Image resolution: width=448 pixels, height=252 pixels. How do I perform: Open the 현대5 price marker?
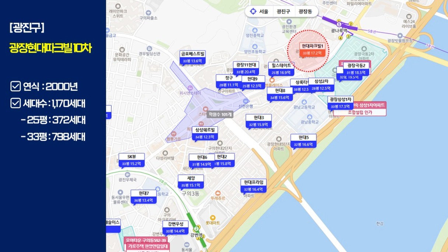click(303, 141)
